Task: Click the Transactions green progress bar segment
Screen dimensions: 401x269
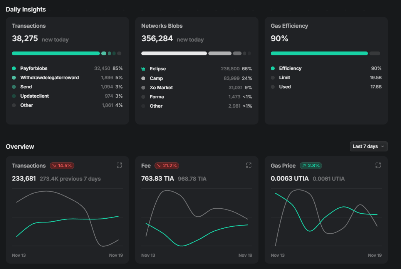Action: (x=56, y=53)
